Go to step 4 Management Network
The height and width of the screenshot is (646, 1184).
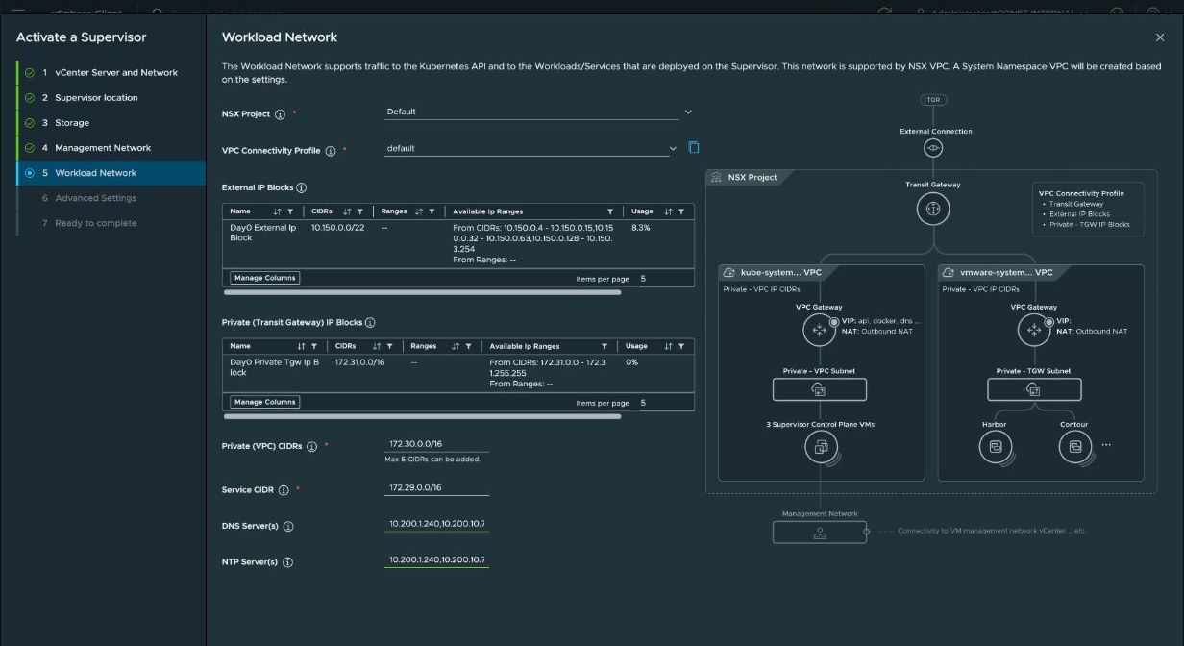point(110,148)
